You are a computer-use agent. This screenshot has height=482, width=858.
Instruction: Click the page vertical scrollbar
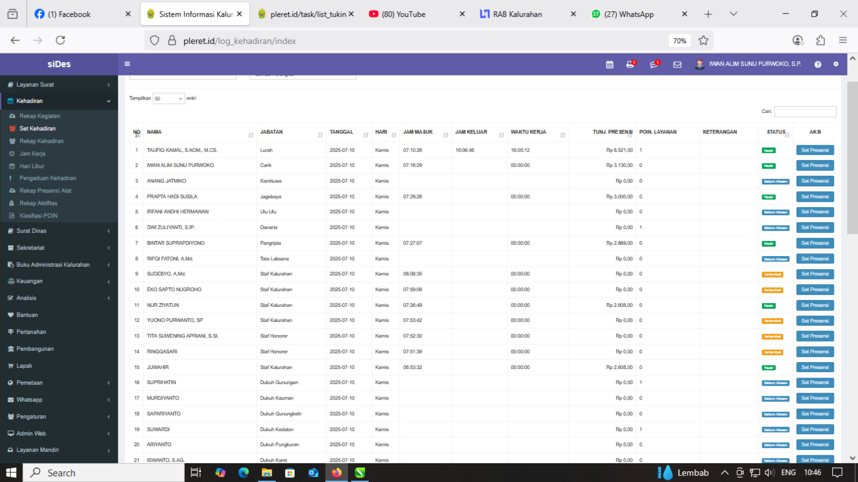coord(852,157)
